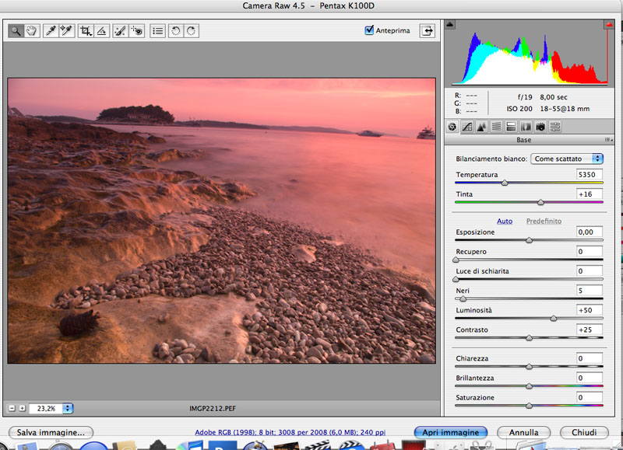The image size is (623, 450).
Task: Select the Straighten tool
Action: pos(101,31)
